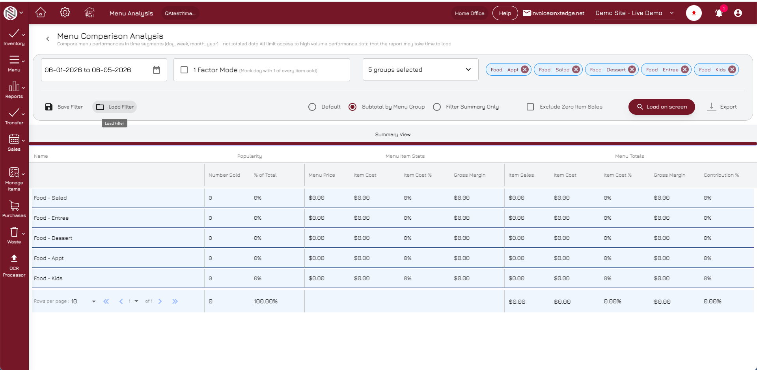Click the app logo in top-left corner
Screen dimensions: 757x370
[x=10, y=13]
